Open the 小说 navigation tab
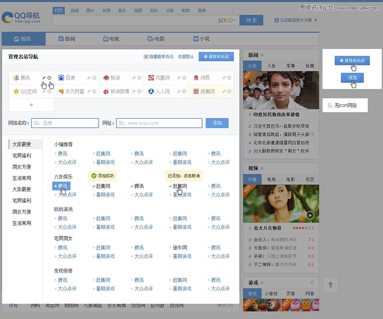 click(201, 39)
